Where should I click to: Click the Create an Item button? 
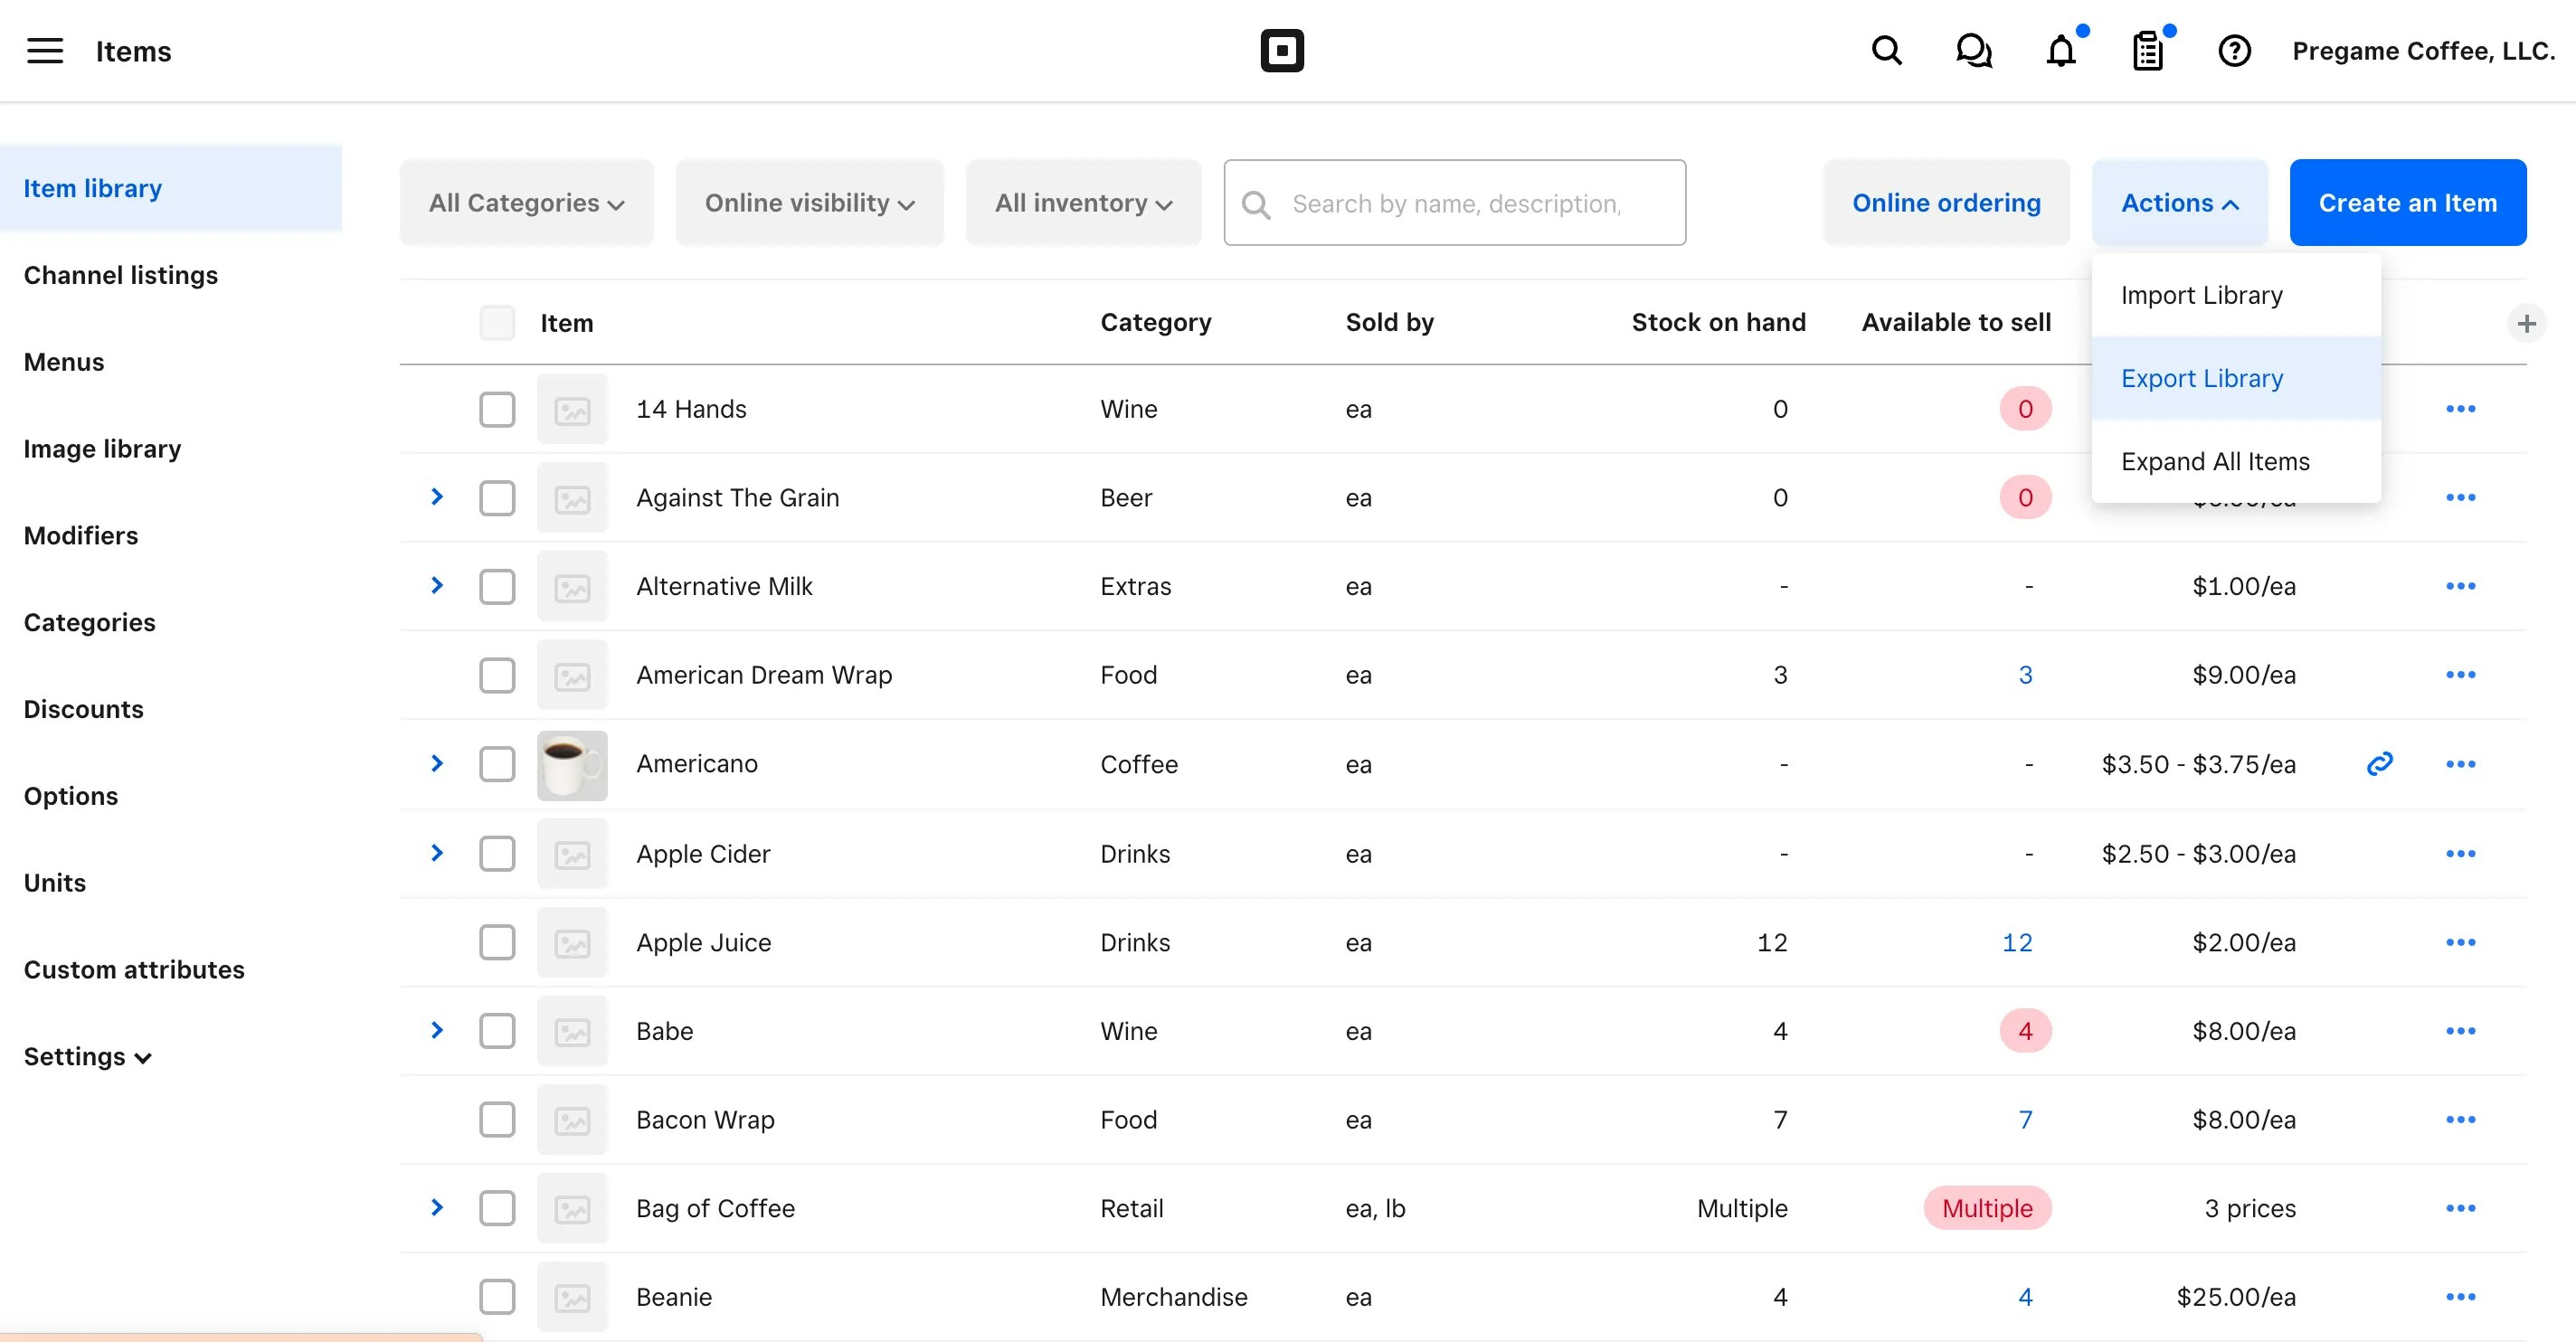tap(2408, 203)
